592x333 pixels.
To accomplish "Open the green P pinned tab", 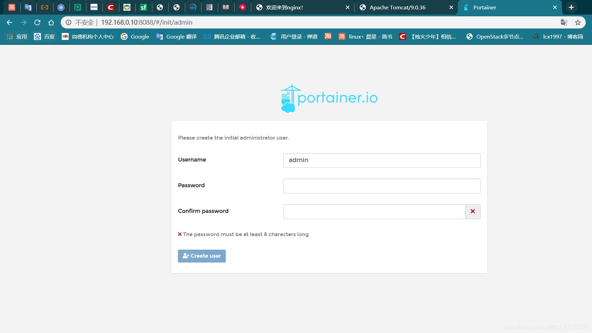I will (x=78, y=7).
